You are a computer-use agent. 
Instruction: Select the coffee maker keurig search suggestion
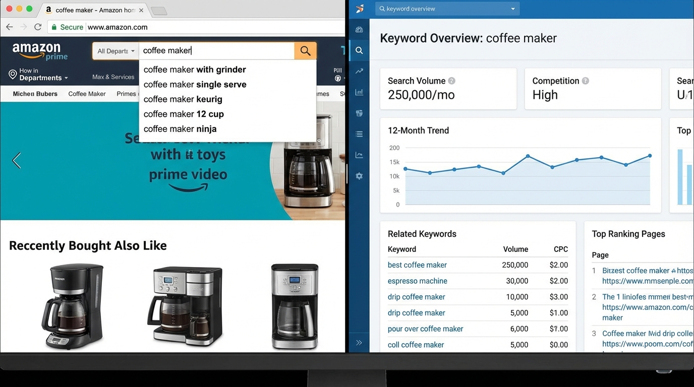[183, 99]
